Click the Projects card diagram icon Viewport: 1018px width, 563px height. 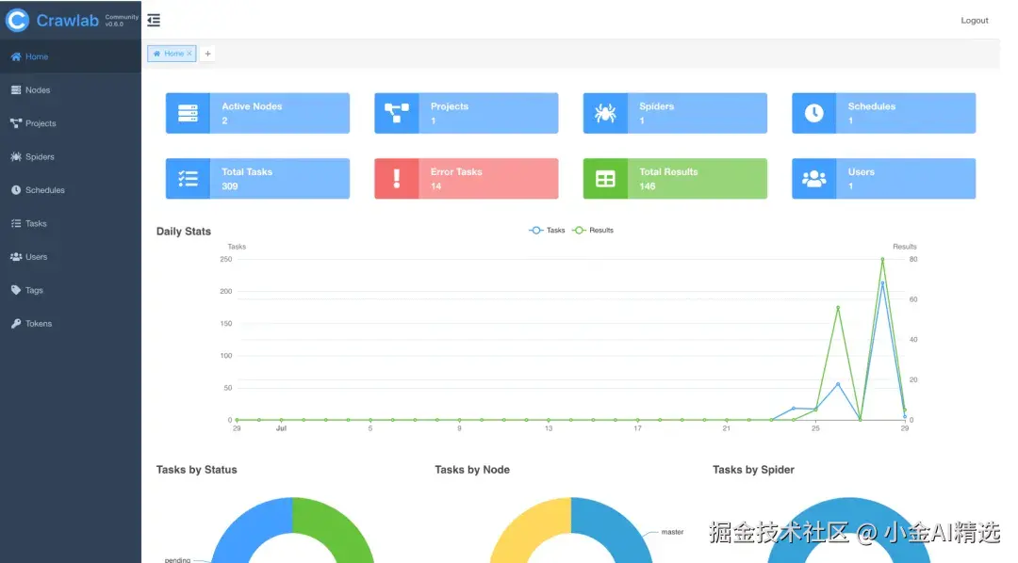(397, 114)
